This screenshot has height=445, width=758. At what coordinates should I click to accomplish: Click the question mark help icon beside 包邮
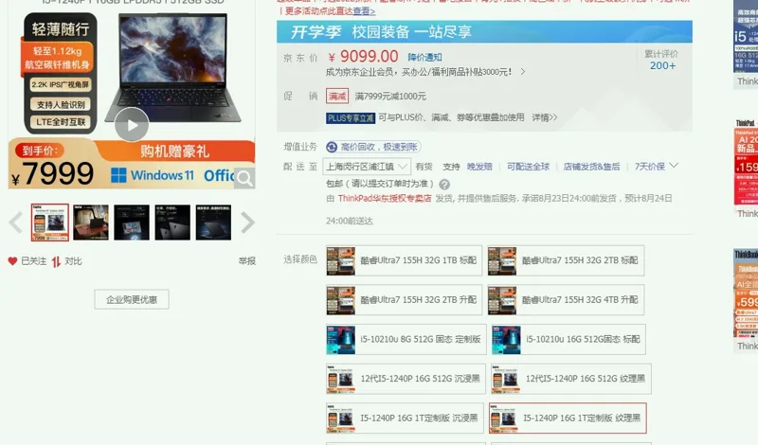[x=444, y=184]
